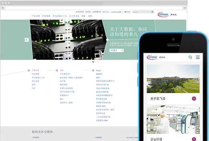209x141 pixels.
Task: Expand the 简体中文 language dropdown
Action: [106, 12]
